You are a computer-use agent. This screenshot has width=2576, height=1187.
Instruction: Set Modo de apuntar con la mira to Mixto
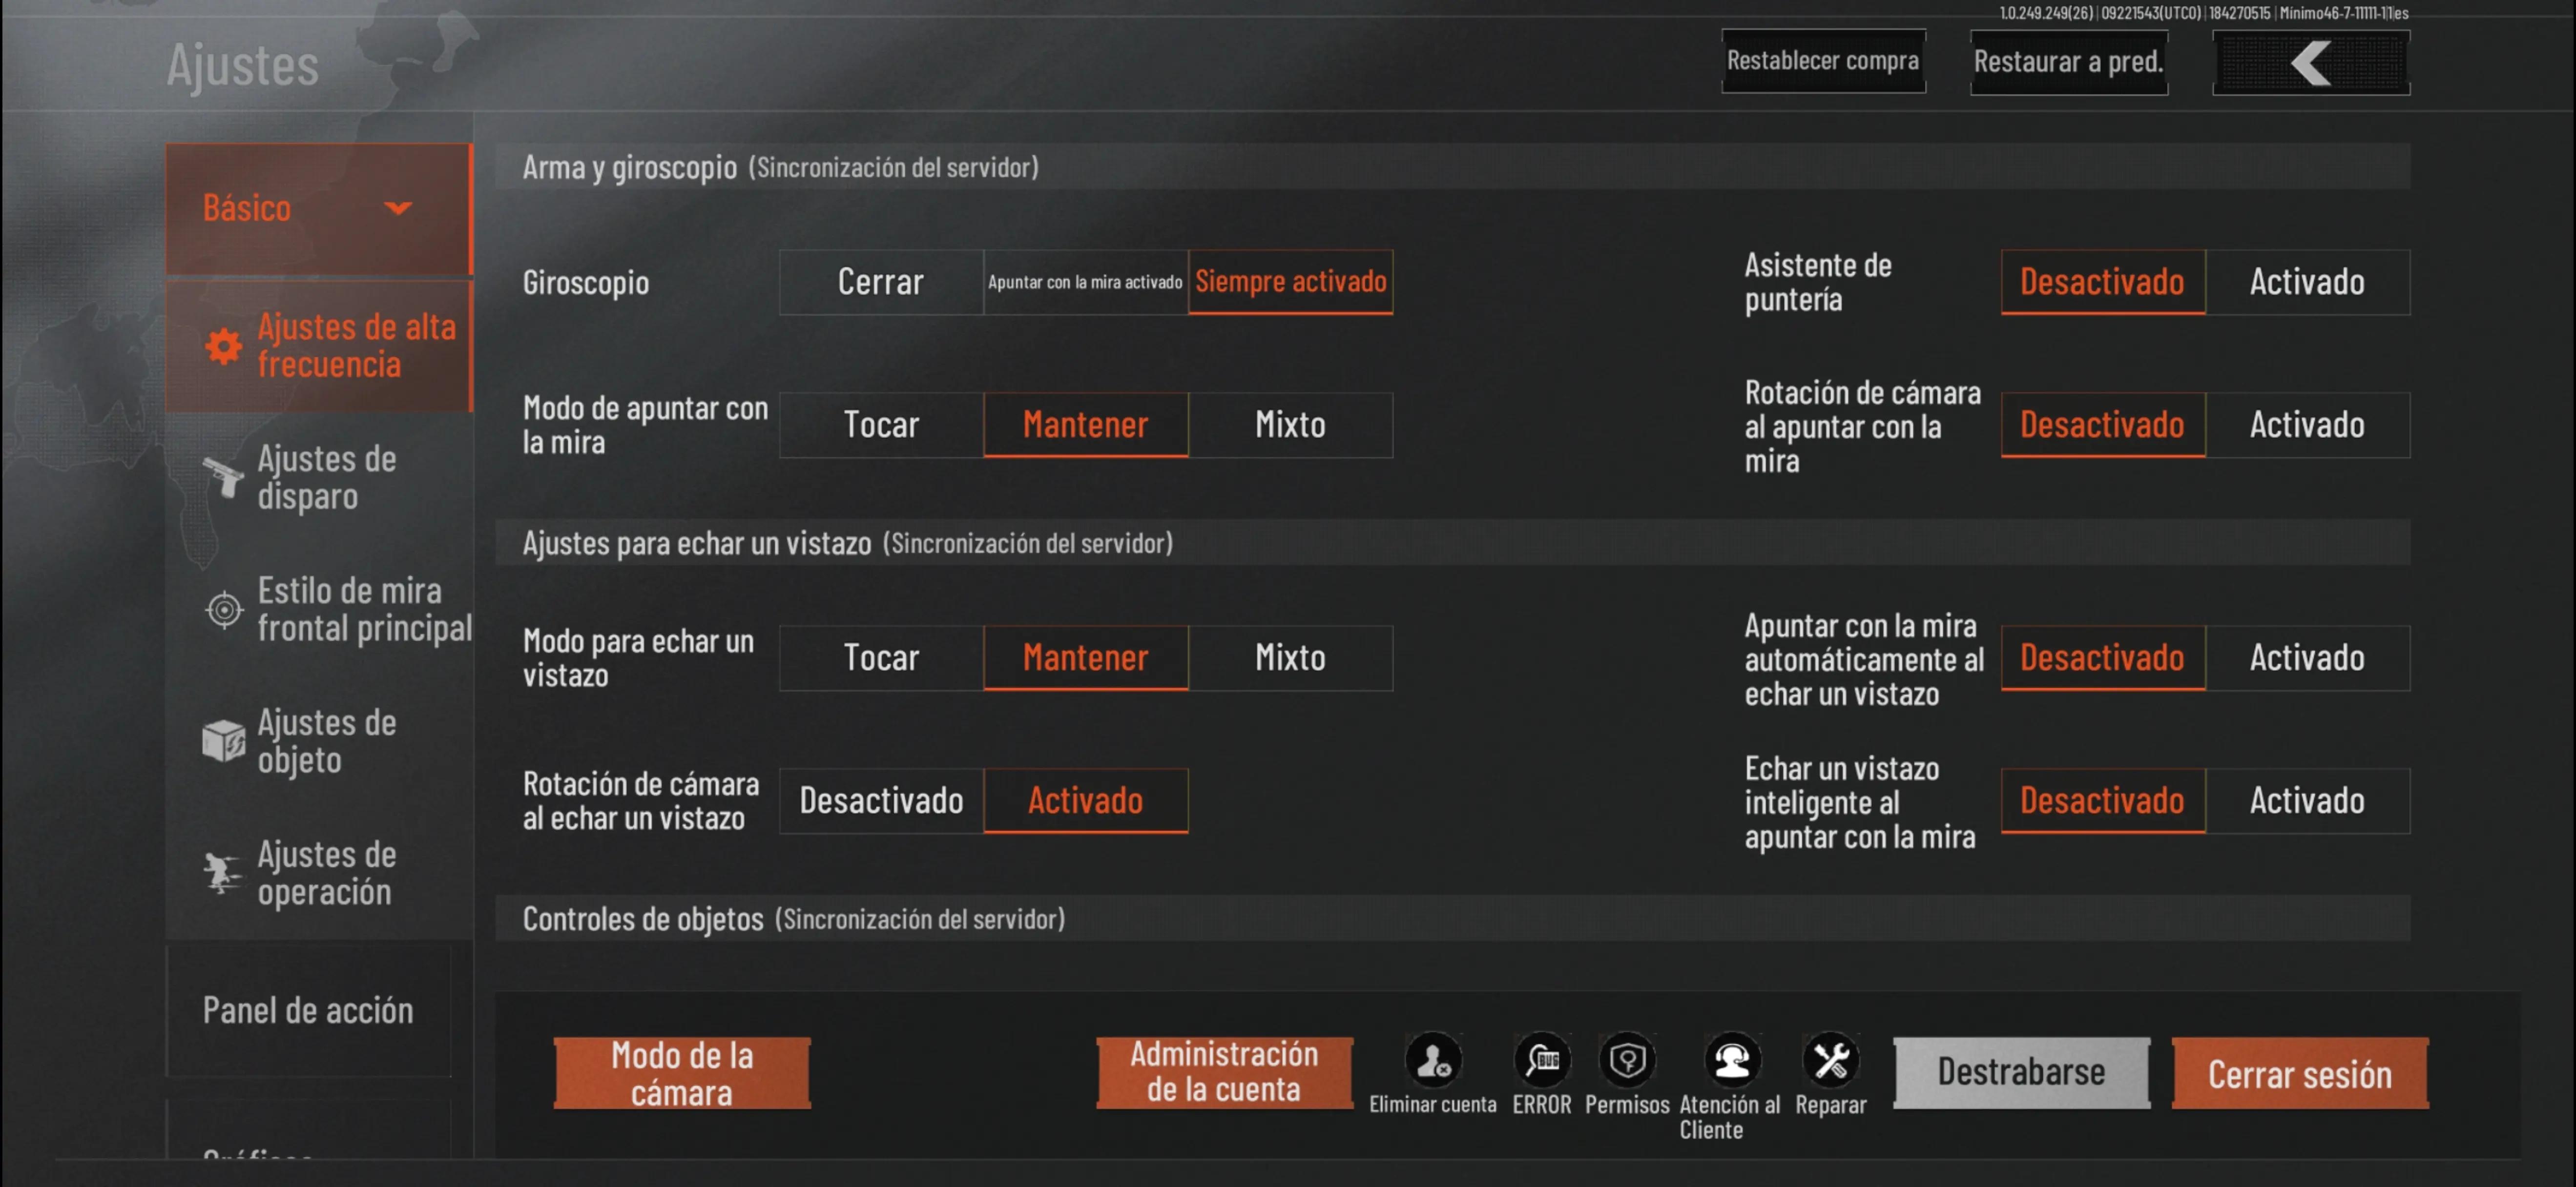pos(1291,425)
